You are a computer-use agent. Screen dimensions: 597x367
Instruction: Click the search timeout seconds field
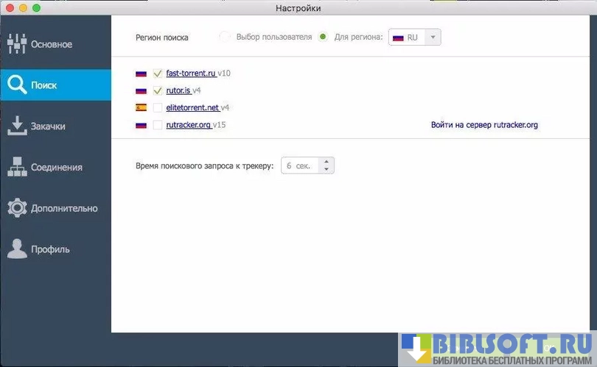tap(299, 166)
